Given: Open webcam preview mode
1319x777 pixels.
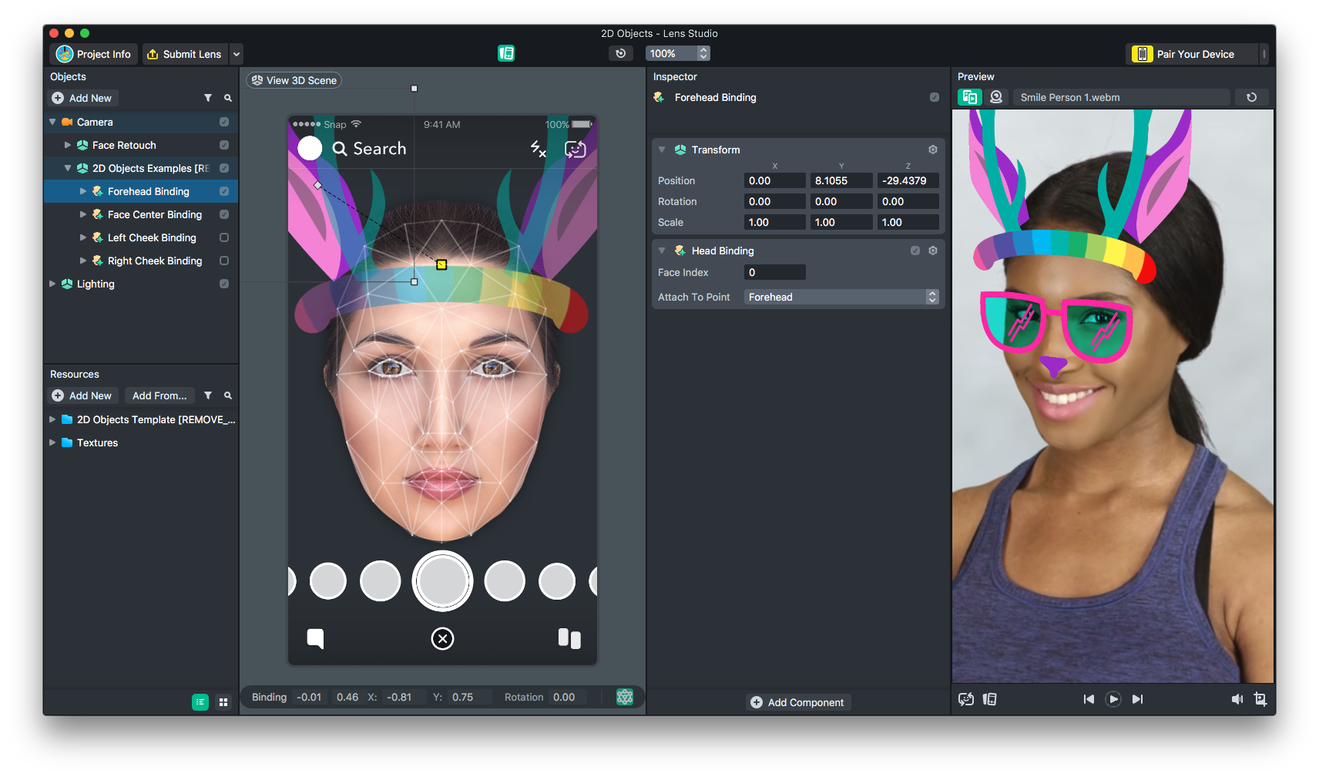Looking at the screenshot, I should tap(996, 97).
